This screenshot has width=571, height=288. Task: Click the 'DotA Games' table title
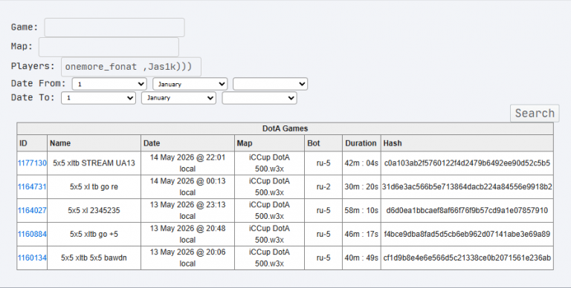click(285, 128)
